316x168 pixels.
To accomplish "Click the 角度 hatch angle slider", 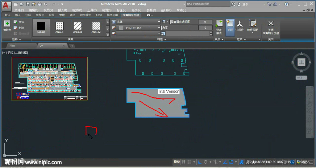I will coord(180,28).
